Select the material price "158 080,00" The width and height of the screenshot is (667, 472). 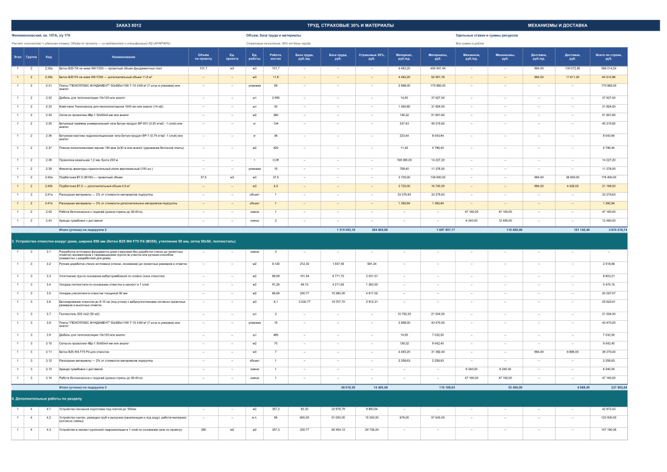404,161
